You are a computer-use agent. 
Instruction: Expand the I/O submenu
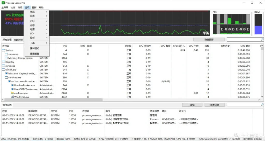[x=36, y=34]
